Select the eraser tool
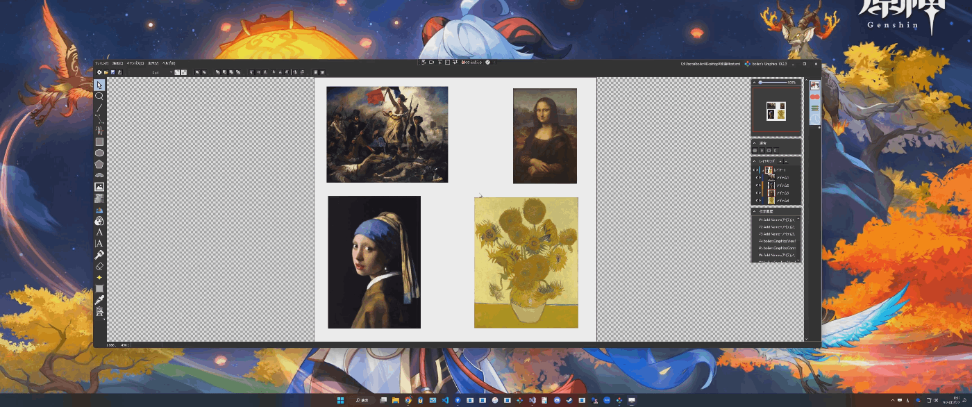Viewport: 972px width, 407px height. 99,266
